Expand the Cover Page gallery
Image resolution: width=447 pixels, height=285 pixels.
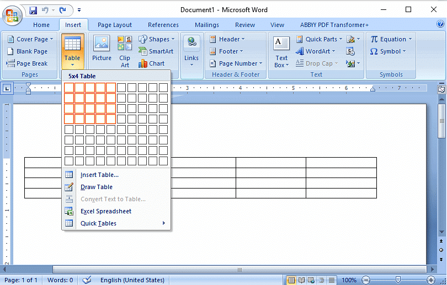tap(30, 39)
